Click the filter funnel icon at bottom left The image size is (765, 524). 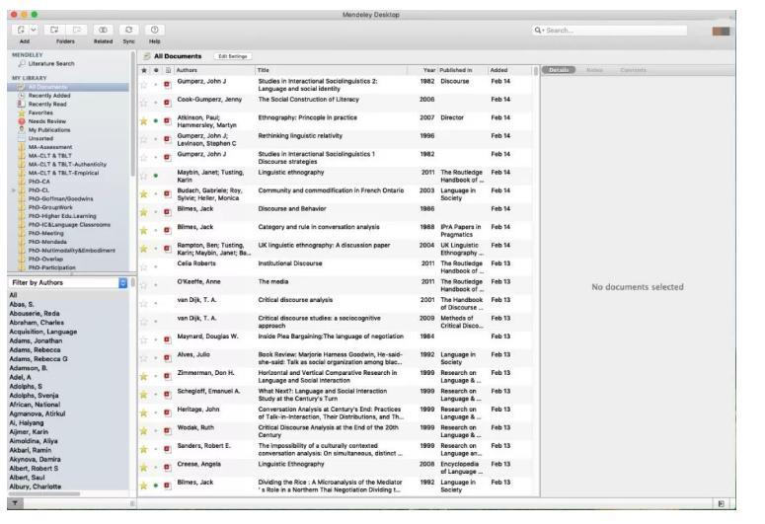pos(15,503)
